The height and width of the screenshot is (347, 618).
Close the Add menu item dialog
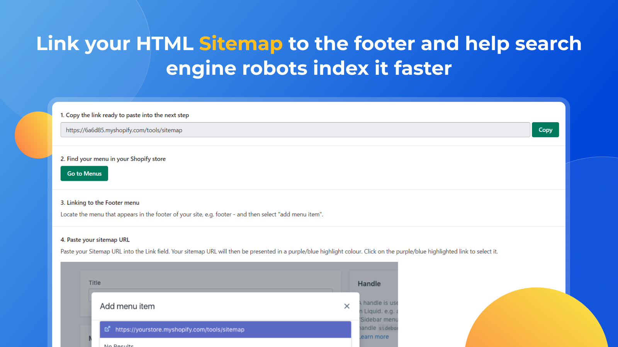coord(346,306)
